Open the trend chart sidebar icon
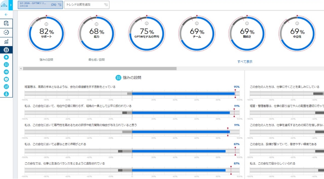 pyautogui.click(x=6, y=41)
